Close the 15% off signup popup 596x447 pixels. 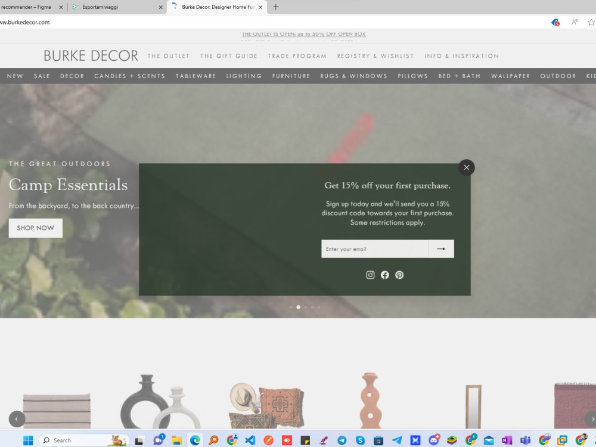pyautogui.click(x=467, y=167)
